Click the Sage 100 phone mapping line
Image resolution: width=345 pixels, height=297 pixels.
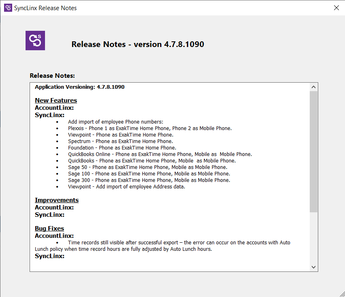[149, 174]
